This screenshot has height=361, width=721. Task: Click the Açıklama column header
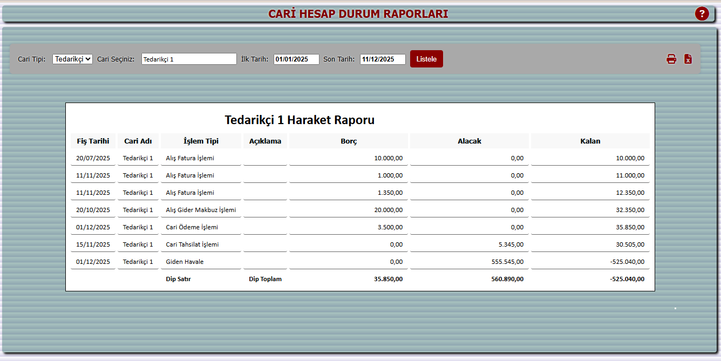265,141
